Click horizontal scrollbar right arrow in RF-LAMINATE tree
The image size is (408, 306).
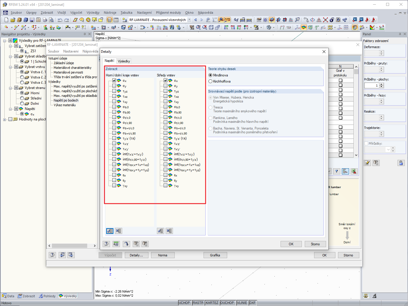94,246
